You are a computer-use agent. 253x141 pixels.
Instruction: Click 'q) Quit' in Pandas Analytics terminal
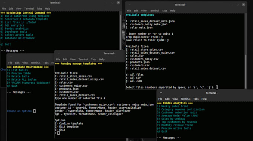(x=162, y=131)
